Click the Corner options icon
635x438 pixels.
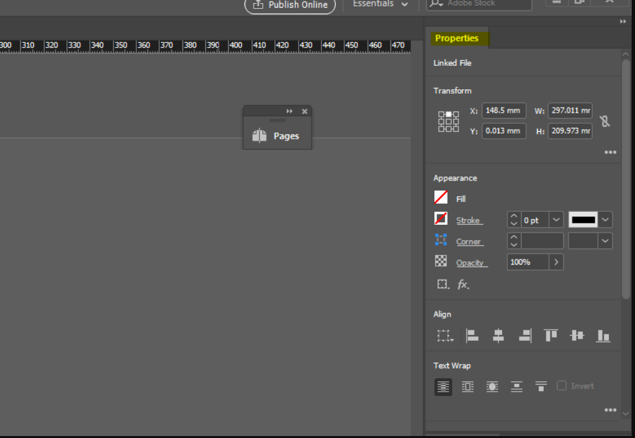(x=441, y=240)
